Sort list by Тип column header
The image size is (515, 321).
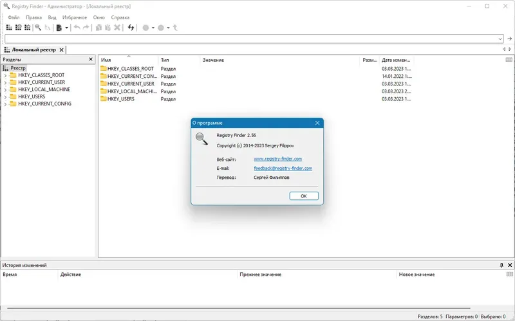pyautogui.click(x=179, y=60)
